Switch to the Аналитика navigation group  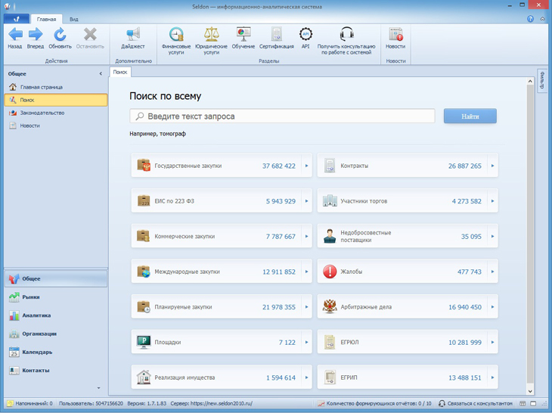coord(56,315)
